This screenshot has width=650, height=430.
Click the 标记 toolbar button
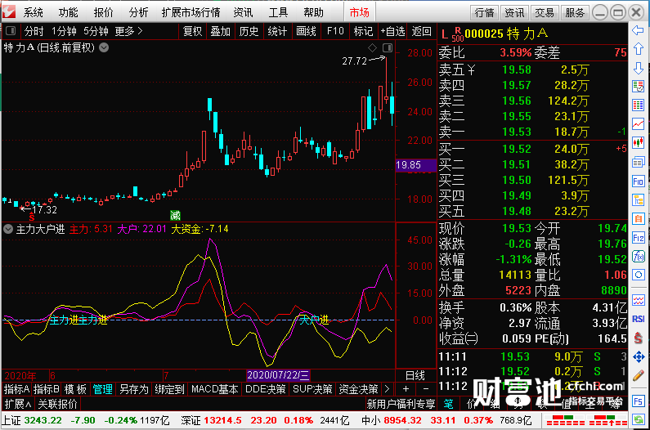[x=364, y=31]
